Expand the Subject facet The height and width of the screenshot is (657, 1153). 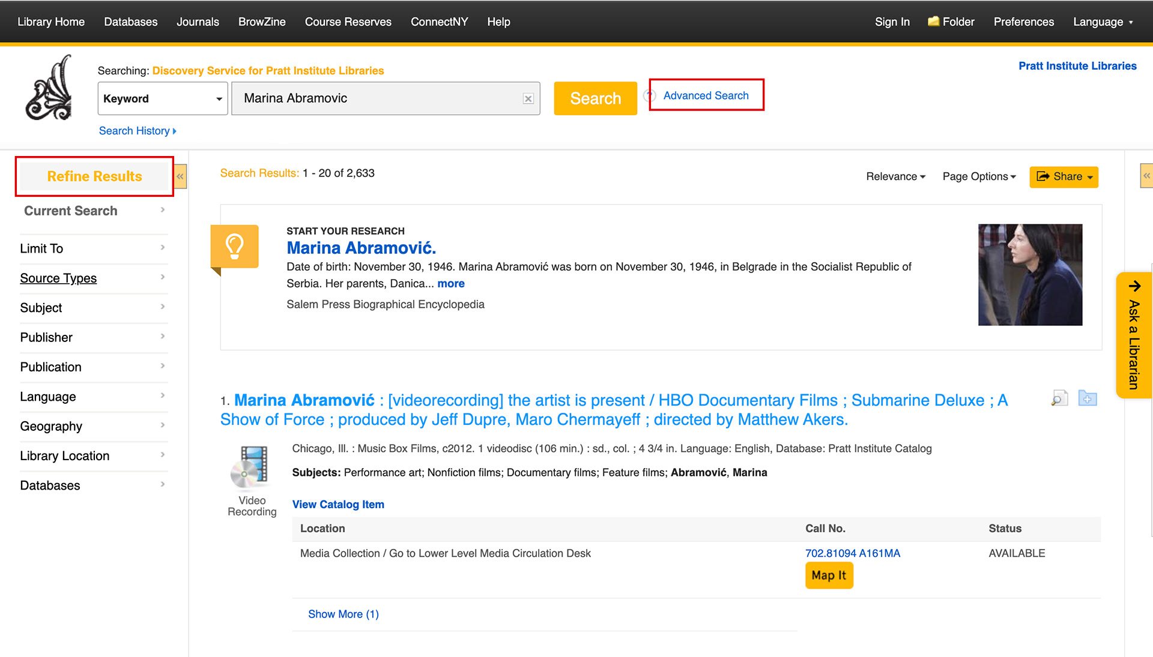point(94,308)
